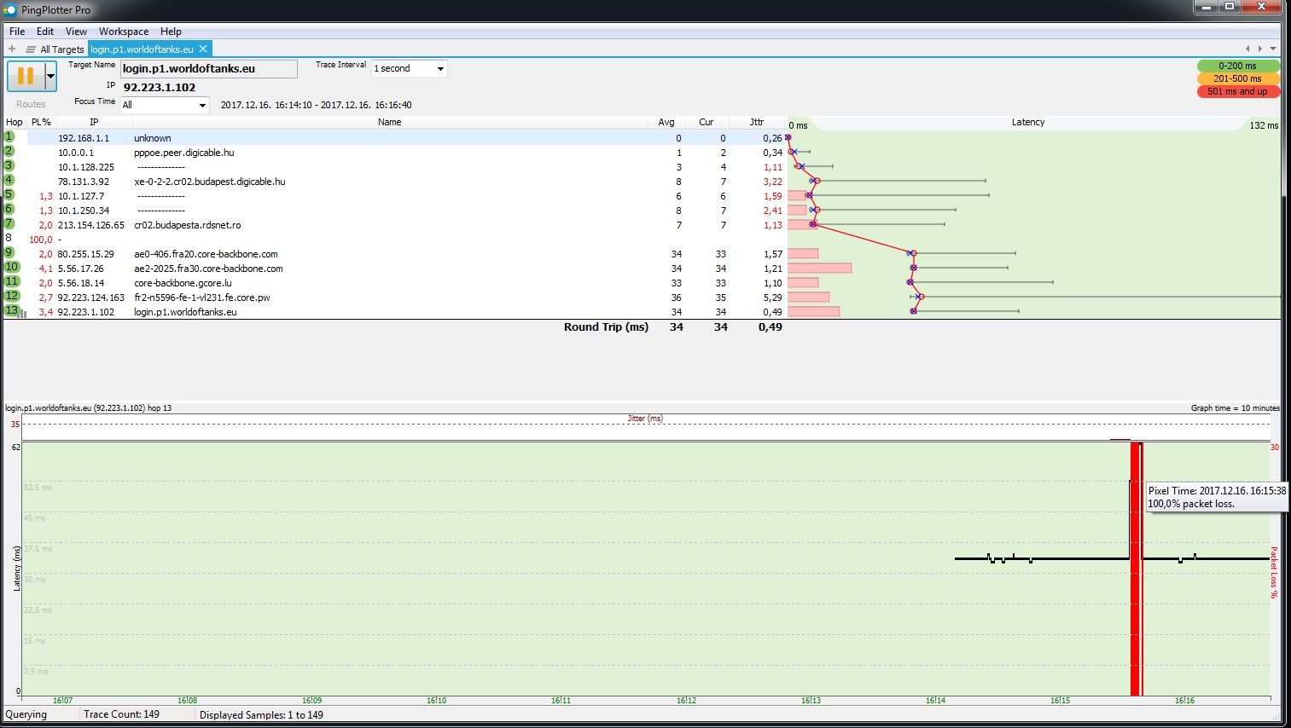The image size is (1291, 728).
Task: Open the tab list menu icon next to All Targets
Action: point(31,49)
